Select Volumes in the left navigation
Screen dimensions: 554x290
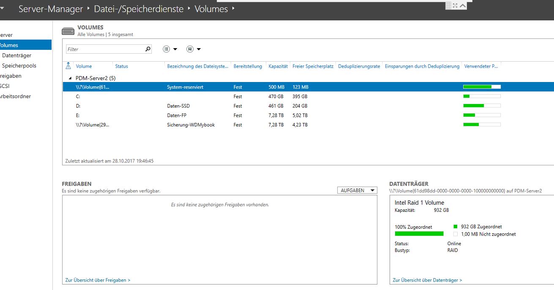tap(26, 45)
